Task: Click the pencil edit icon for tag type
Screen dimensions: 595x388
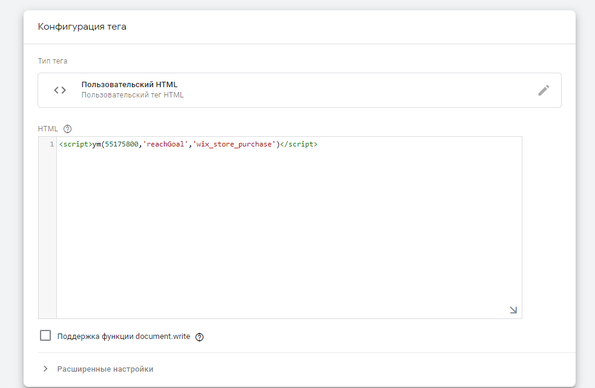Action: tap(544, 90)
